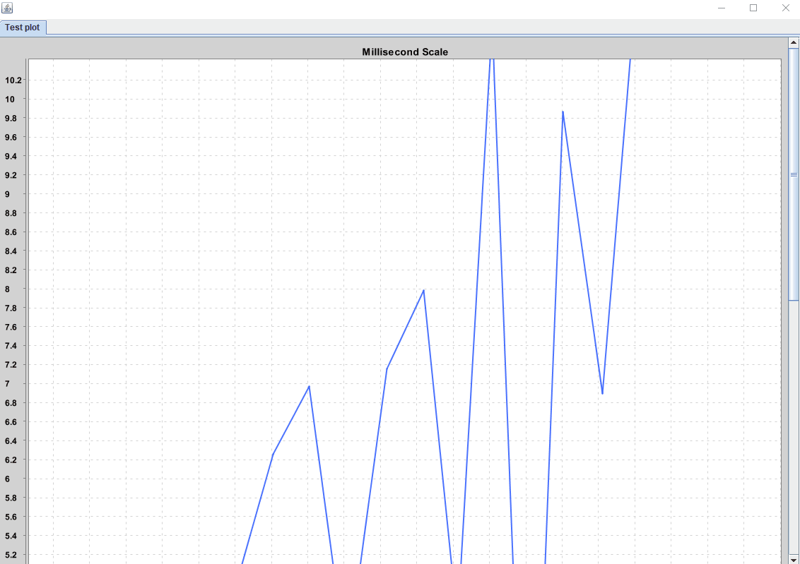Click the 6.4 y-axis label
Viewport: 800px width, 564px height.
tap(11, 440)
